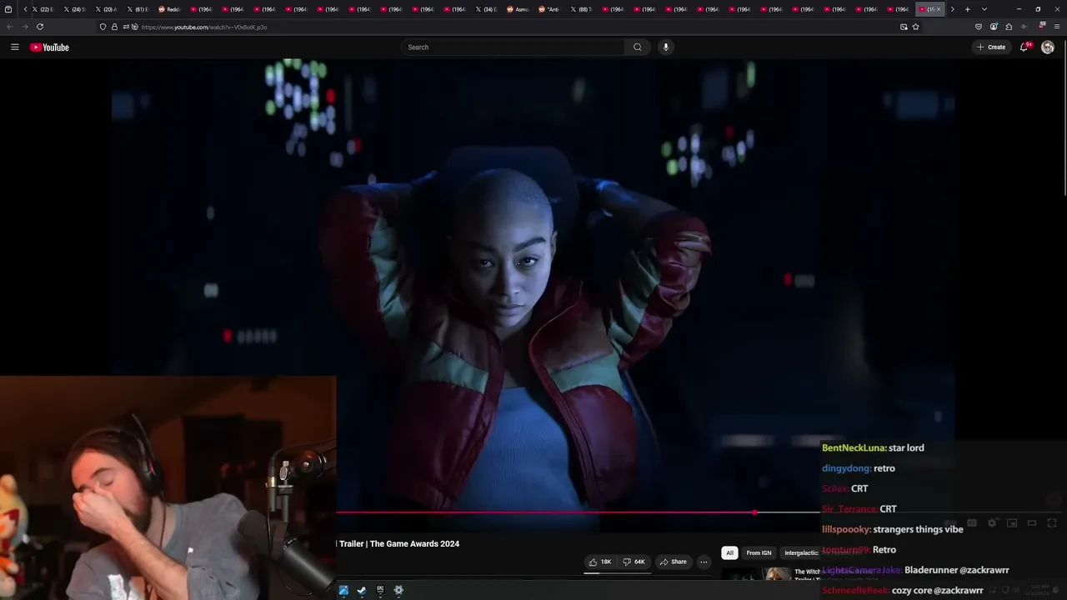Show site security lock information
Screen dimensions: 1067x600
[114, 27]
